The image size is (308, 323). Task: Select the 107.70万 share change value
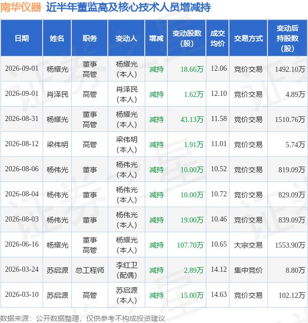[x=190, y=245]
